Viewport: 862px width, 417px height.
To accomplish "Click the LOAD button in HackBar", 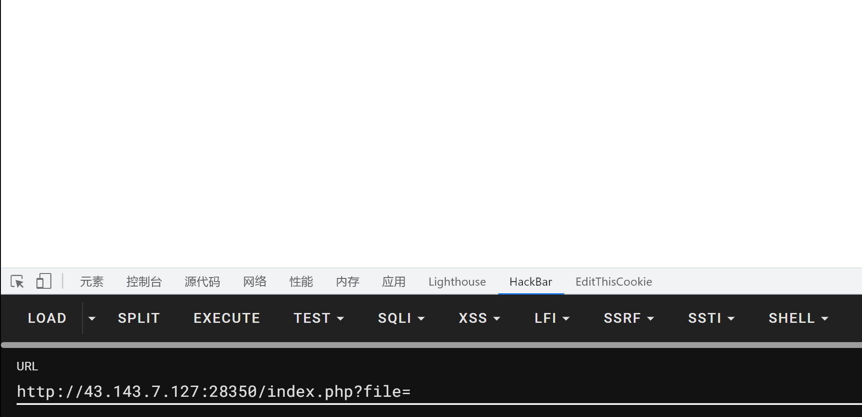I will coord(47,318).
